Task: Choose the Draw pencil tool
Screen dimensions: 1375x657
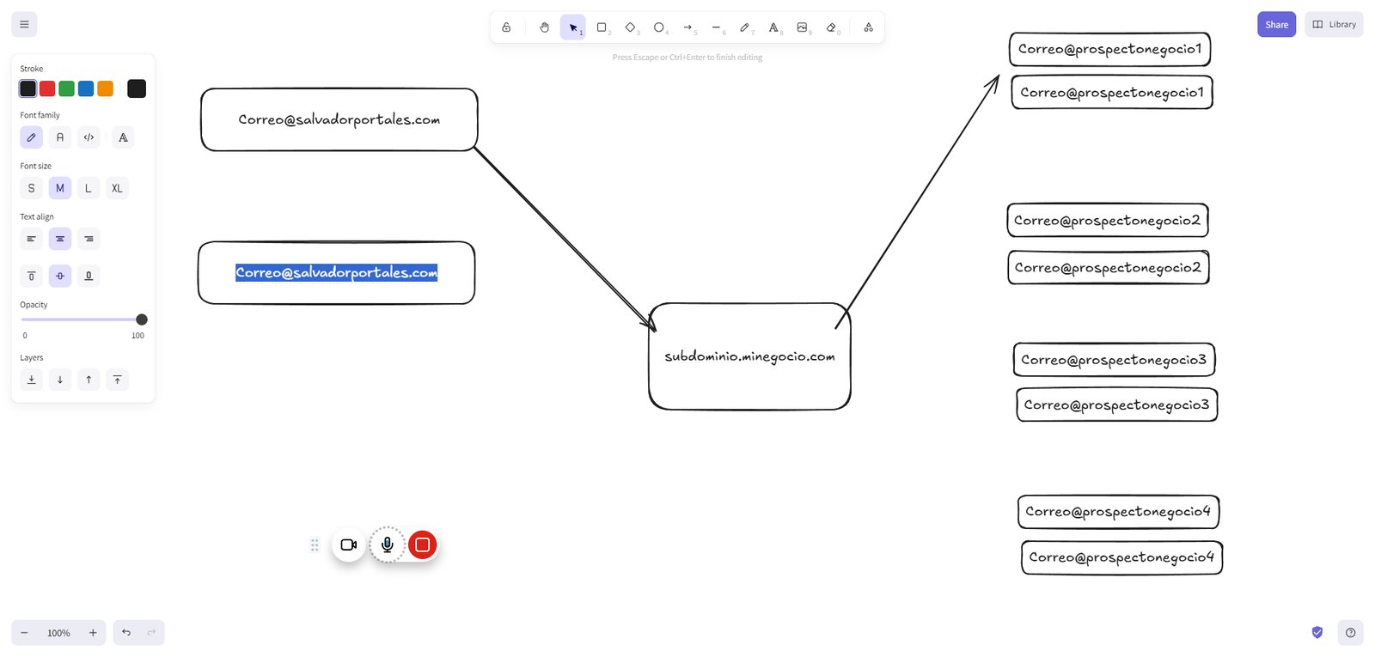Action: coord(745,27)
